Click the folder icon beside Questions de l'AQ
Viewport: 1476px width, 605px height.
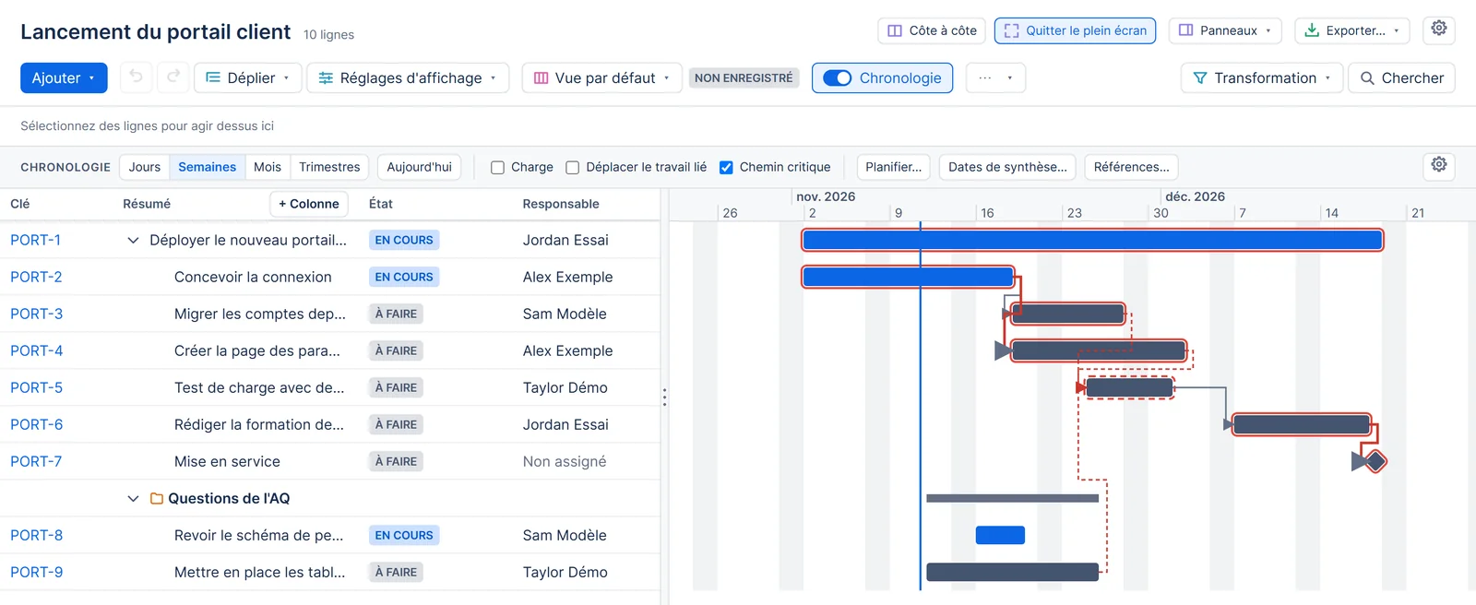pyautogui.click(x=157, y=498)
